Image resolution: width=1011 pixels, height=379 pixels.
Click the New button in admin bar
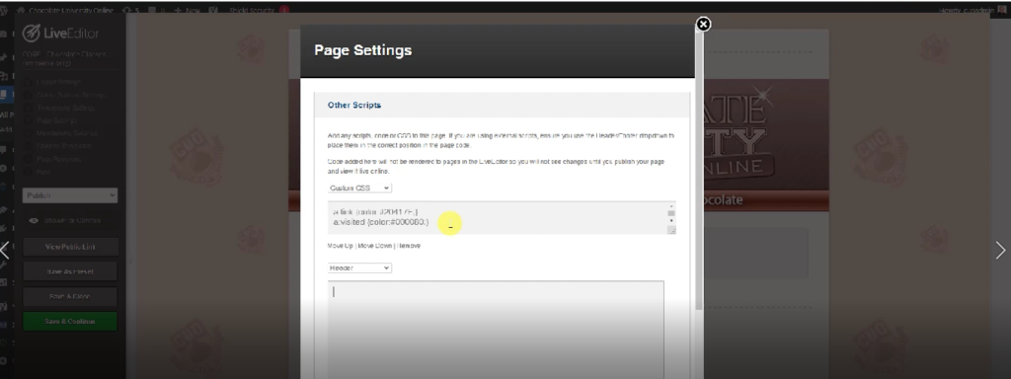coord(188,10)
